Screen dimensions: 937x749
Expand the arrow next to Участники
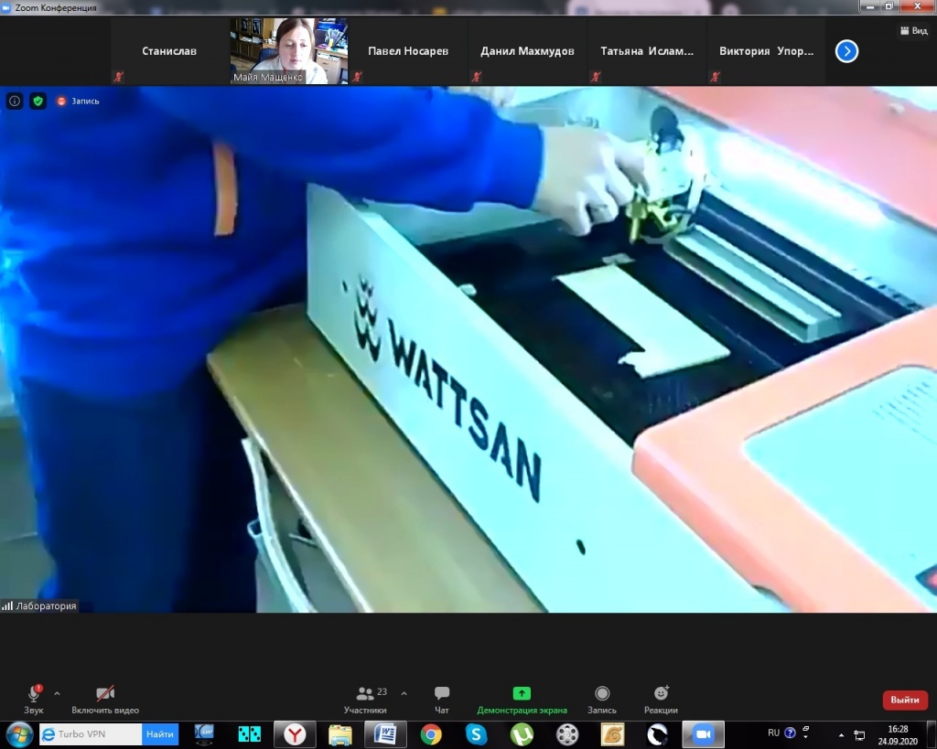pyautogui.click(x=404, y=693)
